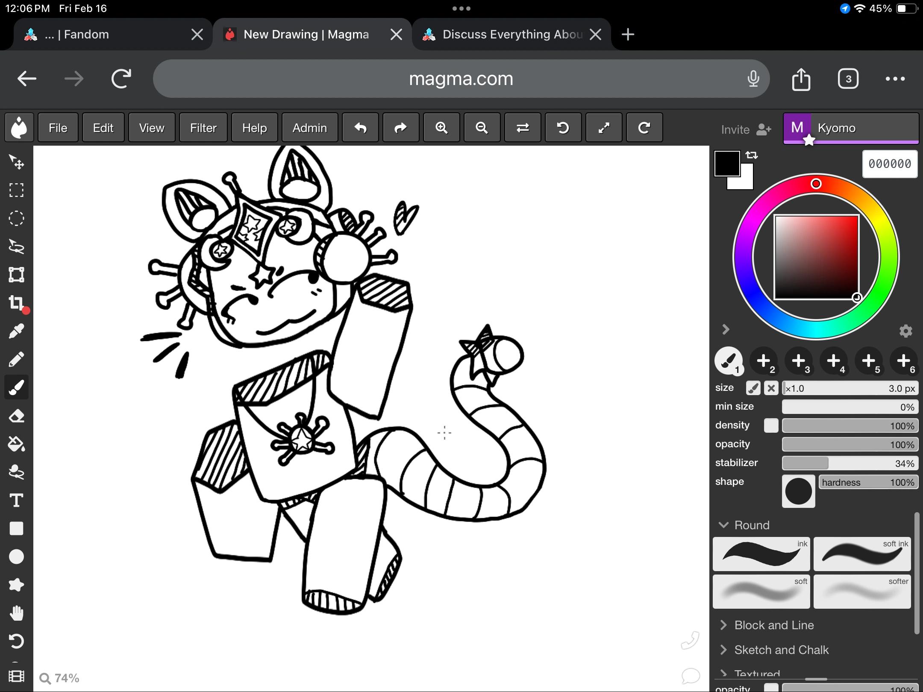Image resolution: width=923 pixels, height=692 pixels.
Task: Select the Eraser tool
Action: point(16,416)
